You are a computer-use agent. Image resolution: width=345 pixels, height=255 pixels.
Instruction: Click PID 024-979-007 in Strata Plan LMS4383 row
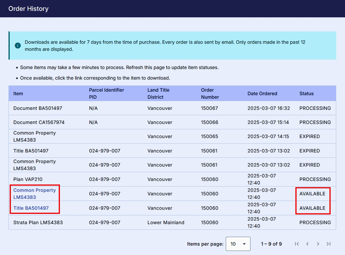[105, 222]
